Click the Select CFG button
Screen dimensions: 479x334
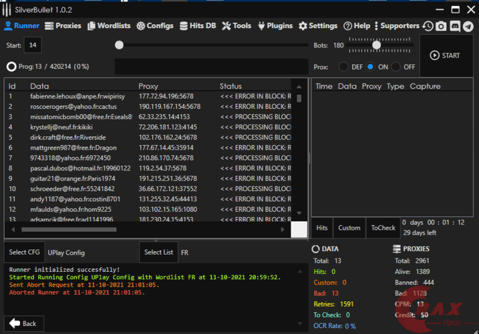(24, 253)
